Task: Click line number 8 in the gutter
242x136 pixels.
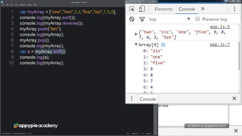Action: point(12,51)
